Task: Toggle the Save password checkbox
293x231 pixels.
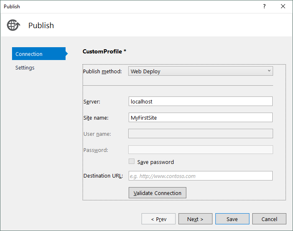Action: pos(132,161)
